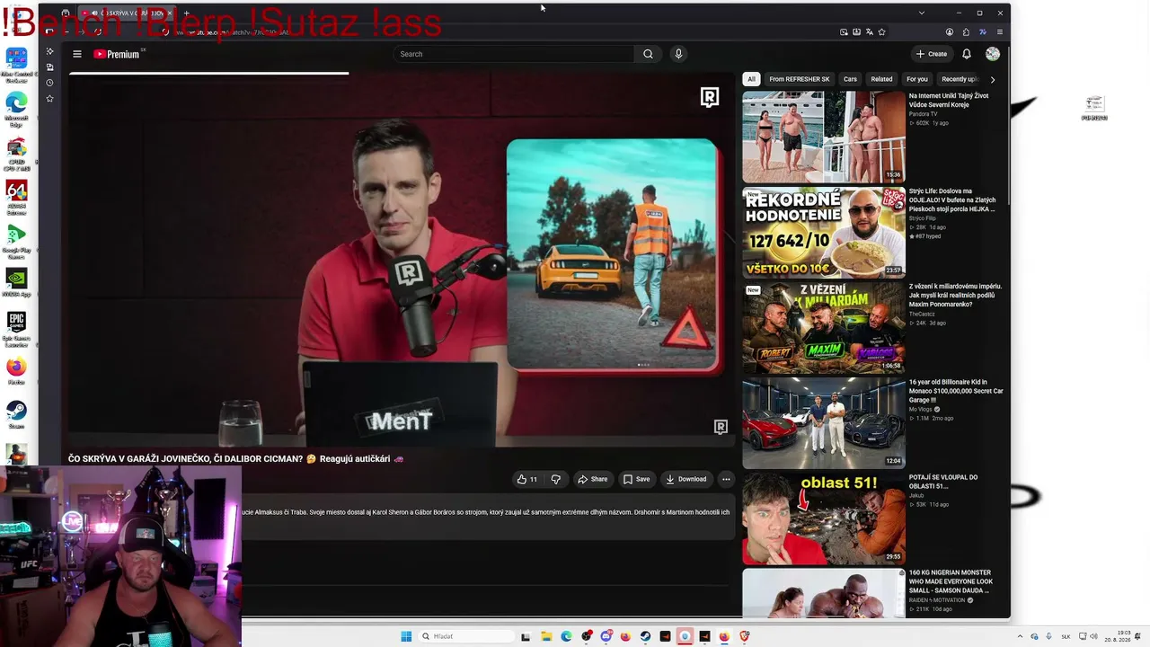1150x647 pixels.
Task: Open Firefox desktop shortcut
Action: click(x=16, y=371)
